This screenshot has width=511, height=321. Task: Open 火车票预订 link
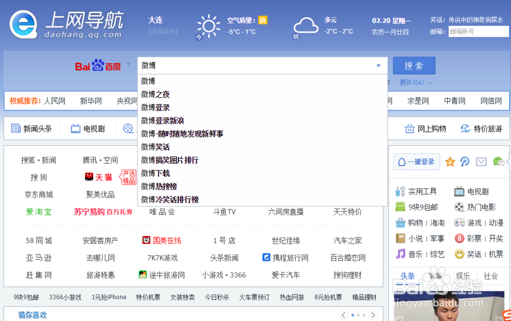tap(254, 297)
